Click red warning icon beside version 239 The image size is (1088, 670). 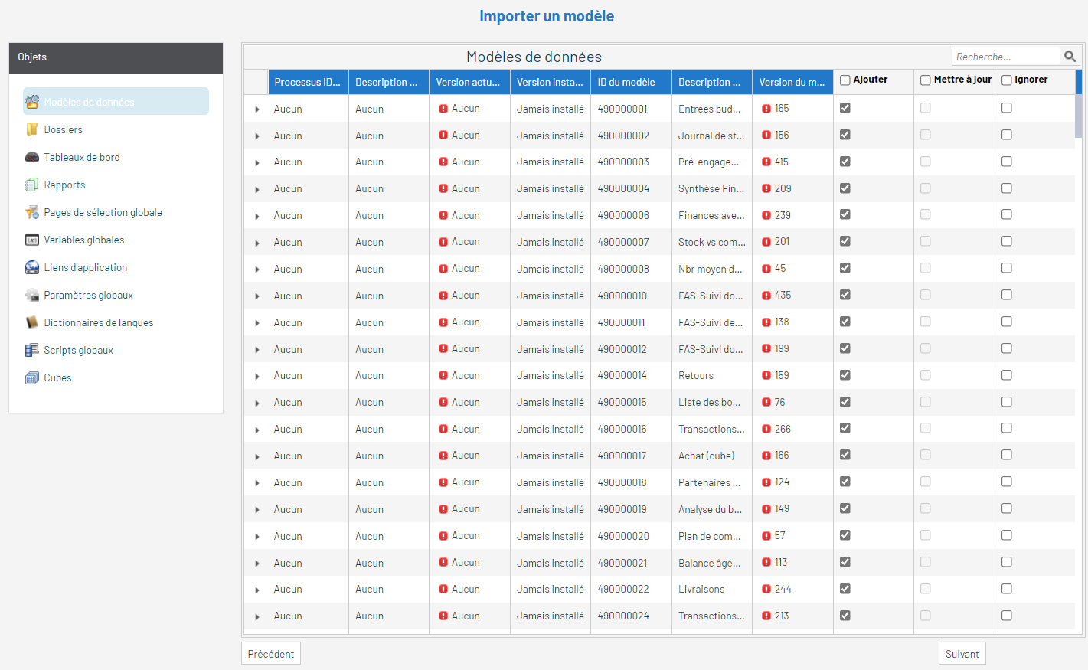coord(766,215)
